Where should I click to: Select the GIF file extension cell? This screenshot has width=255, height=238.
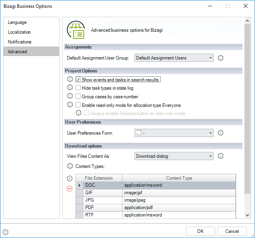coord(102,193)
